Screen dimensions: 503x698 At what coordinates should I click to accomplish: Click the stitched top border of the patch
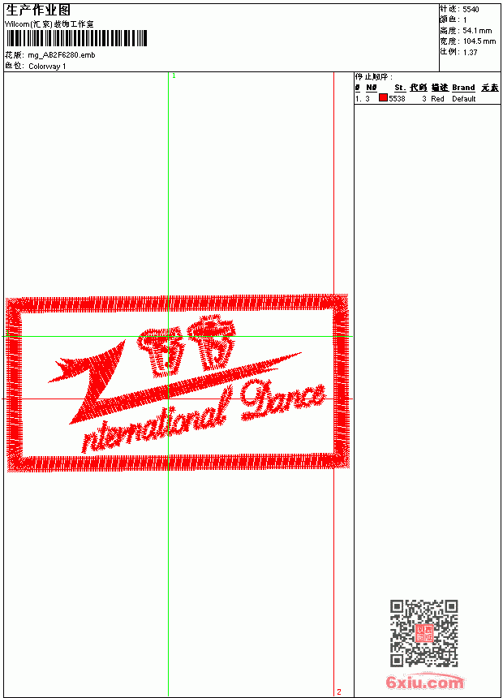[x=177, y=304]
